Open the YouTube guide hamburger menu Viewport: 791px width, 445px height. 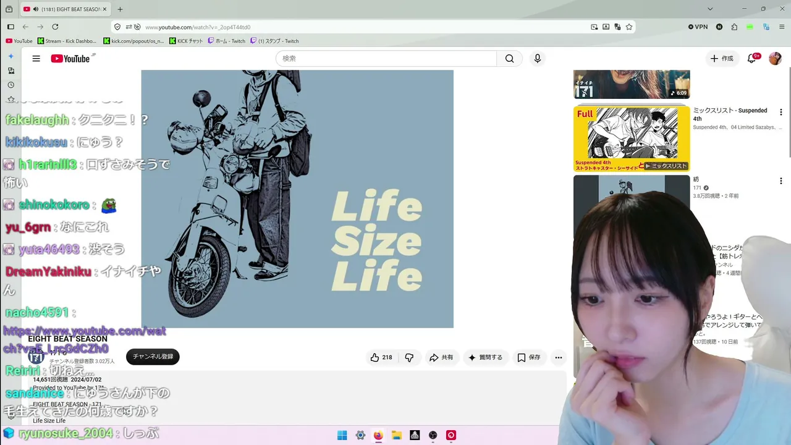(x=36, y=59)
